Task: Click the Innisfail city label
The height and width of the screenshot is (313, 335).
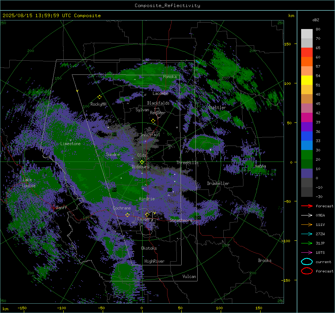Action: [x=150, y=135]
